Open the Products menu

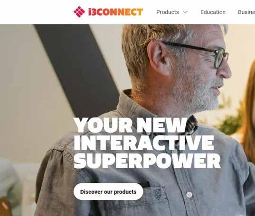[168, 12]
